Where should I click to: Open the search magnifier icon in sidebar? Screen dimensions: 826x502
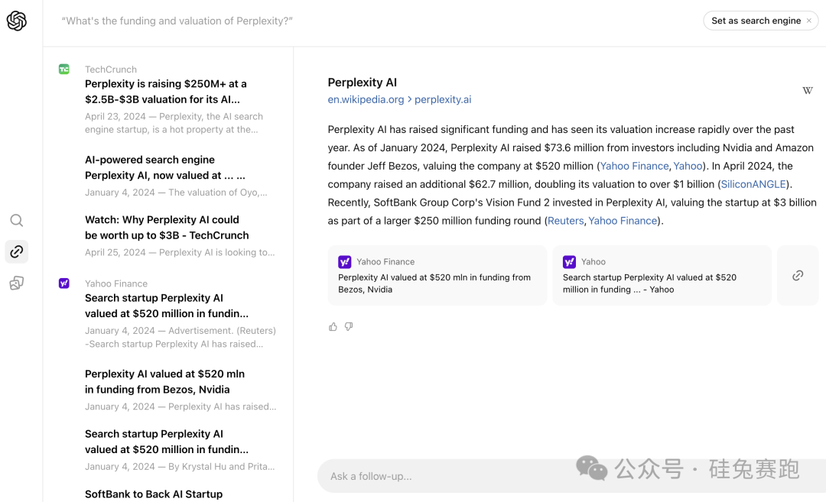[17, 221]
